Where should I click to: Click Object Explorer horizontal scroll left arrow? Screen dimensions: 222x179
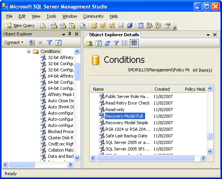coord(5,165)
